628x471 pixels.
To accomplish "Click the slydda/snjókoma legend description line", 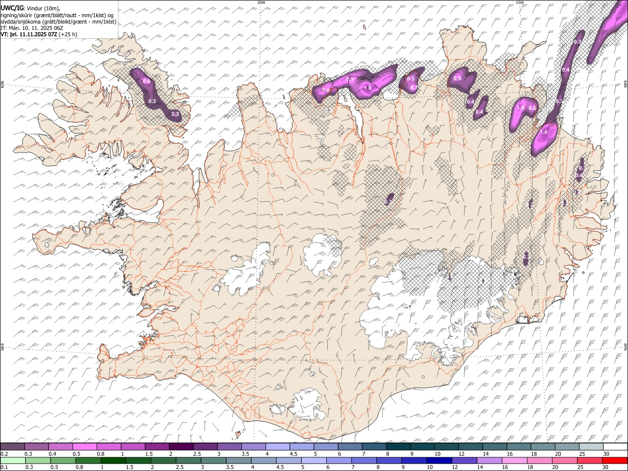I will tap(58, 22).
